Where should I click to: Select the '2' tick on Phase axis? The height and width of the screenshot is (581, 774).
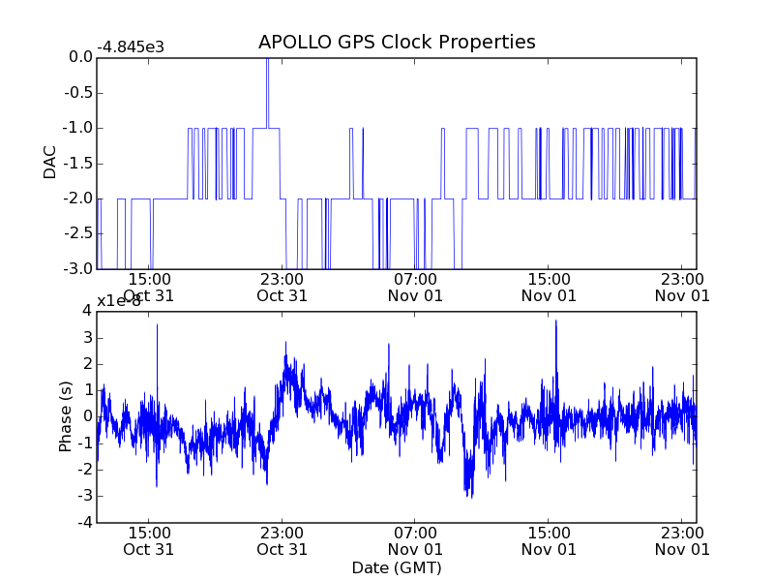(x=87, y=364)
